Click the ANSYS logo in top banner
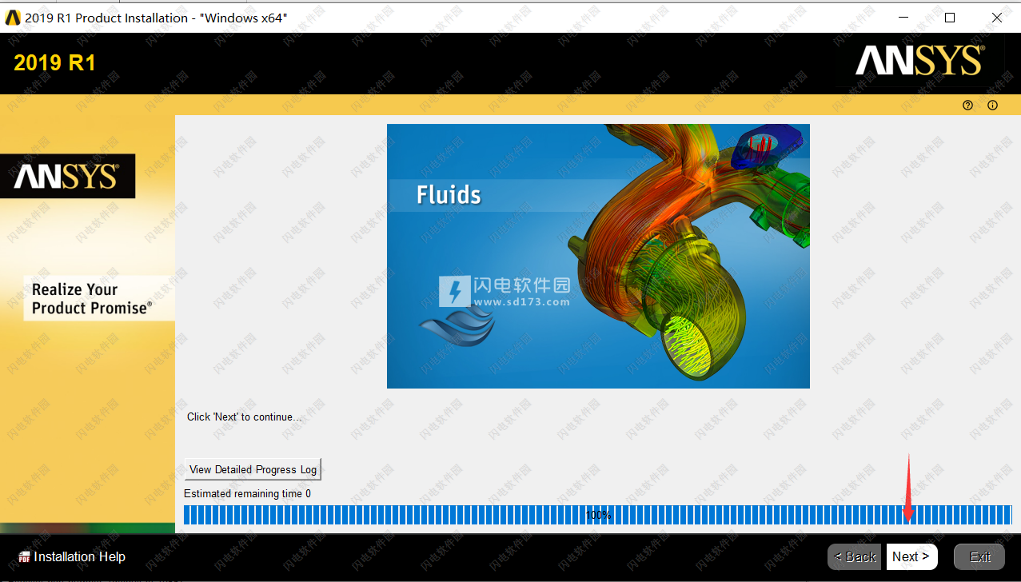 click(919, 61)
